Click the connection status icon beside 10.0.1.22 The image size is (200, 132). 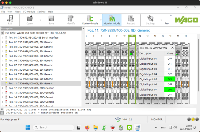[x=117, y=119]
